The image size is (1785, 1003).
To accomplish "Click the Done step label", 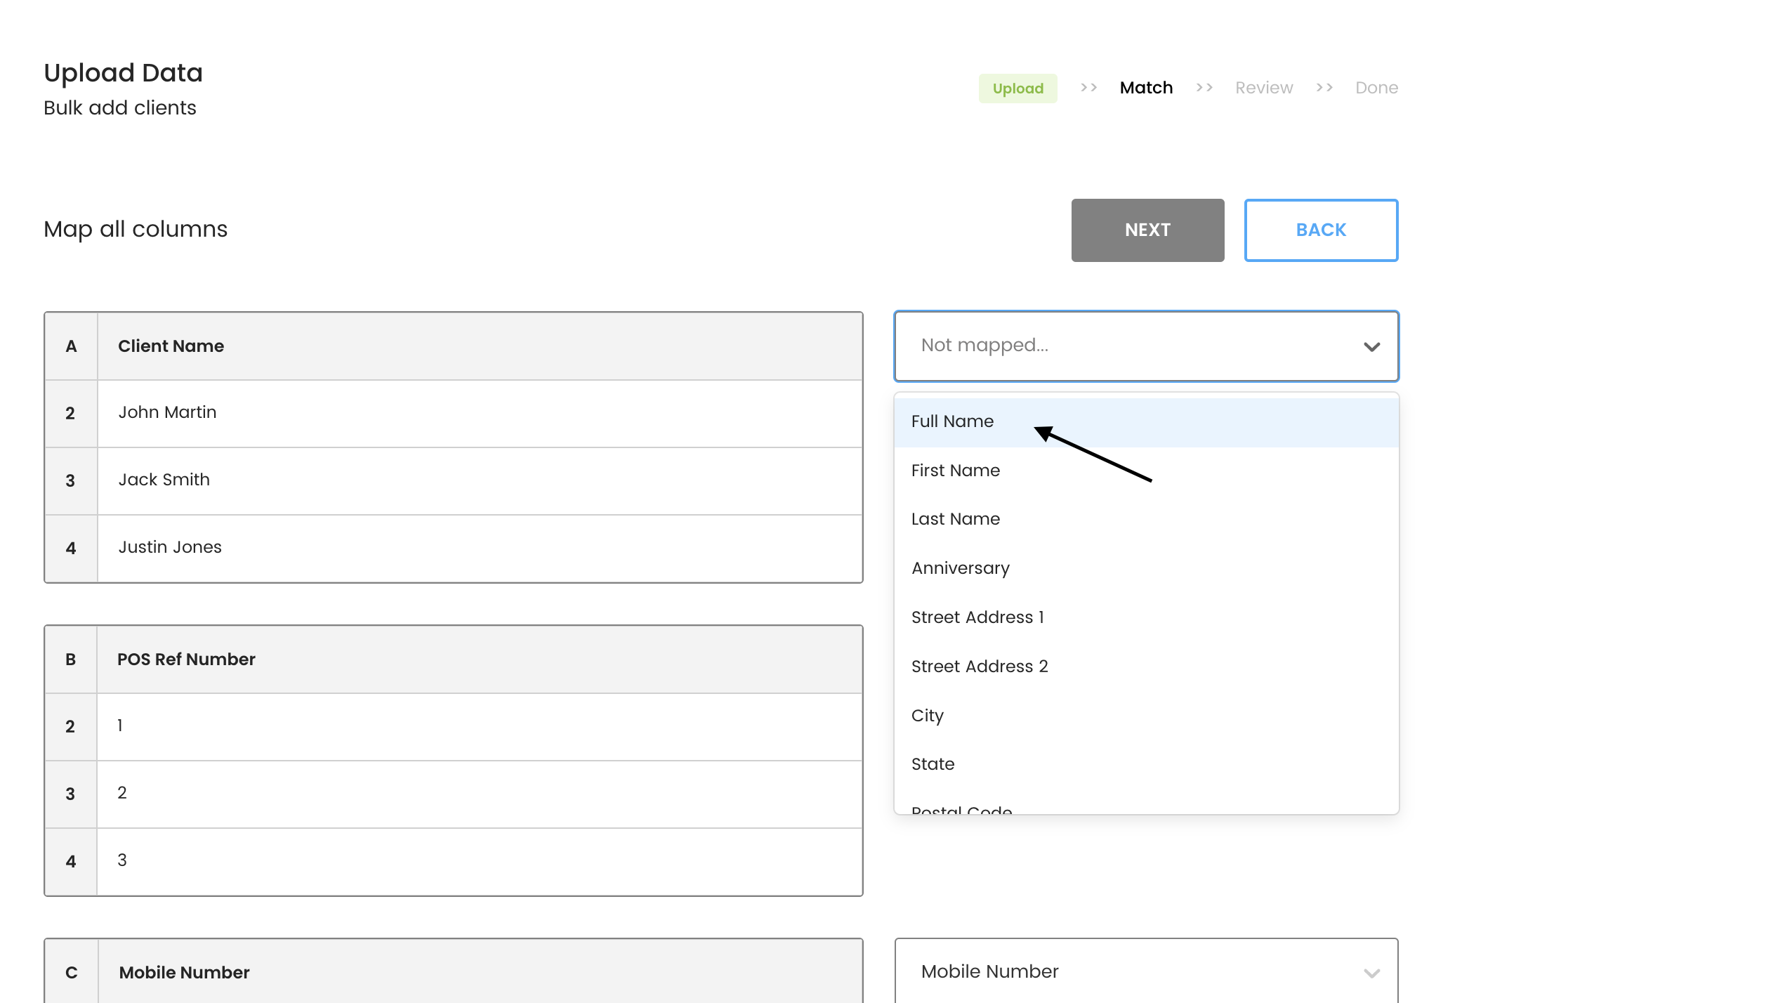I will [x=1376, y=88].
